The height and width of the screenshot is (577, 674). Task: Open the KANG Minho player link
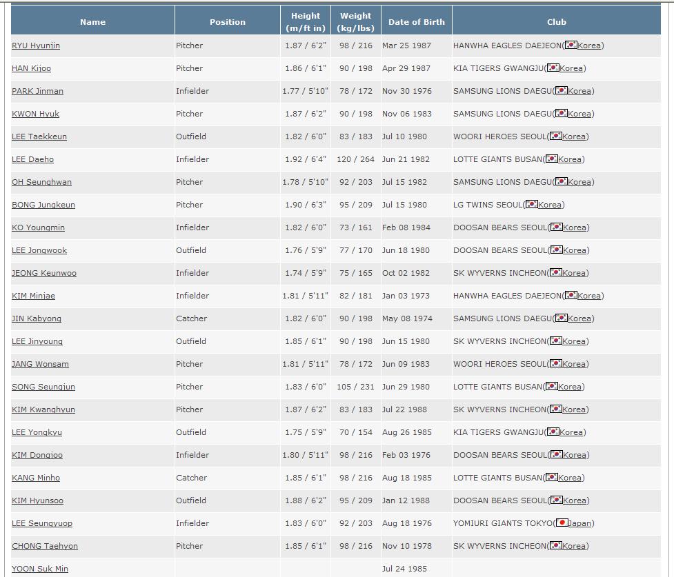36,478
